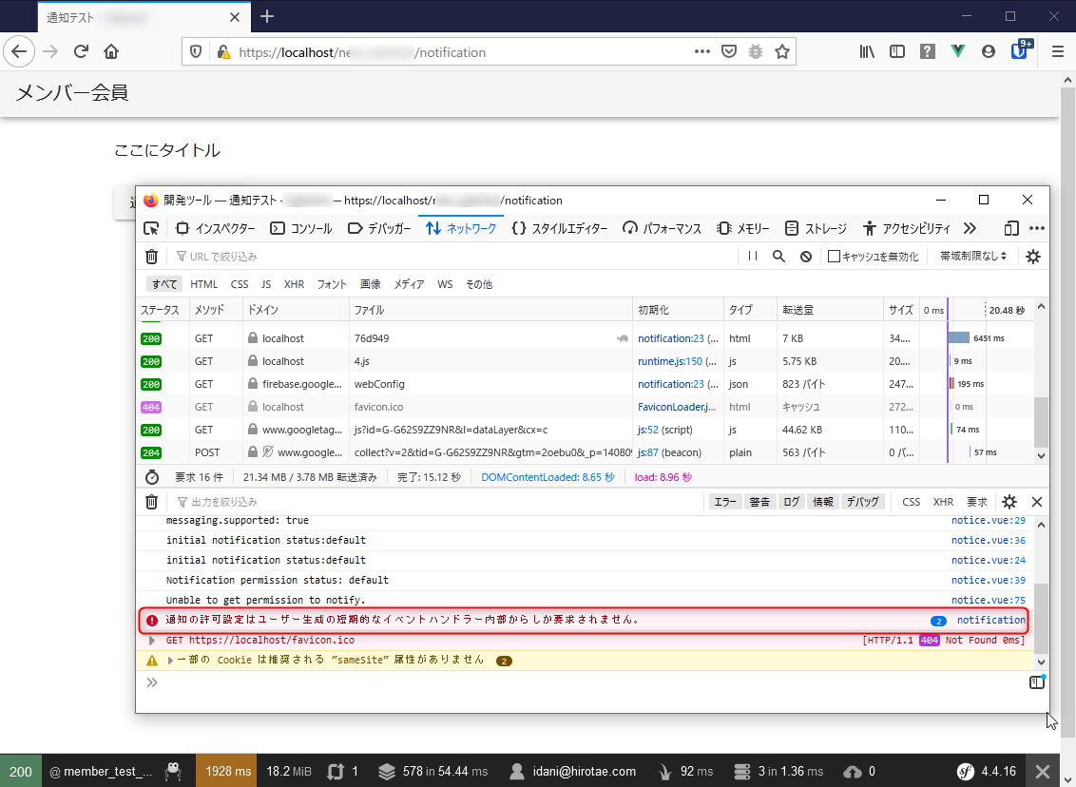Toggle デバッグ console filter

(862, 502)
